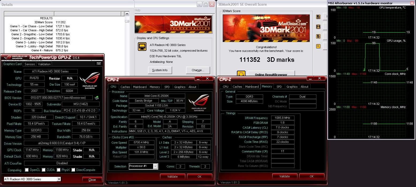Image resolution: width=416 pixels, height=187 pixels.
Task: Click the monitor icon in Display and CPU Settings
Action: coord(142,47)
